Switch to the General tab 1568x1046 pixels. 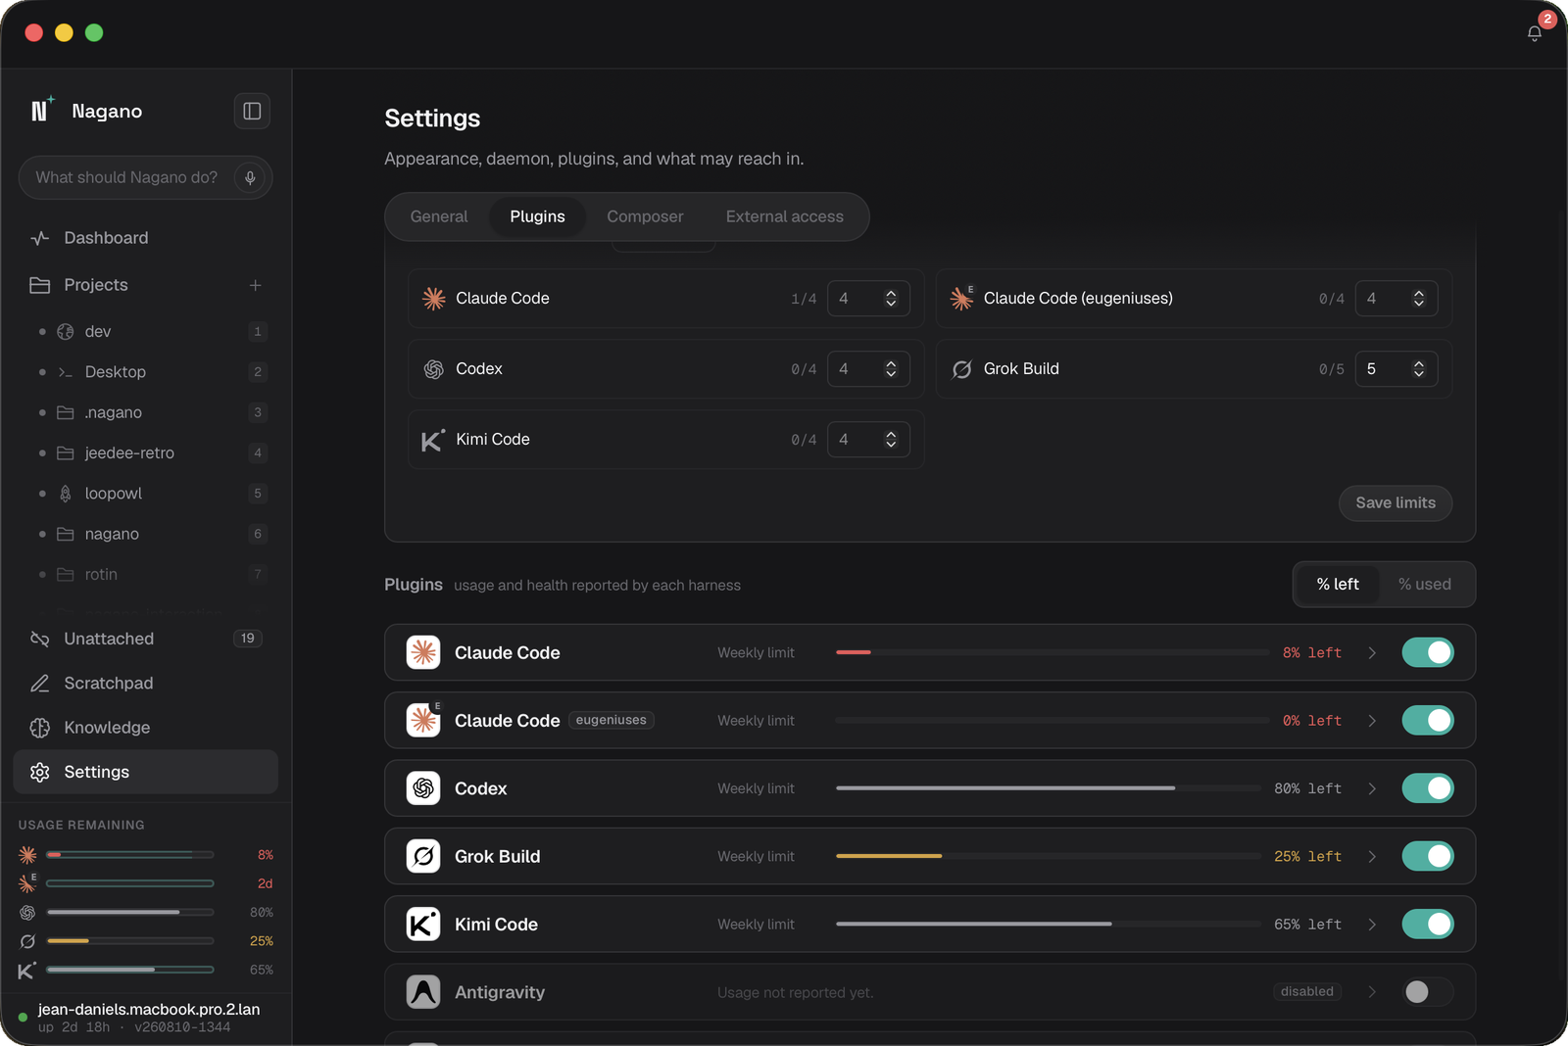pos(439,216)
